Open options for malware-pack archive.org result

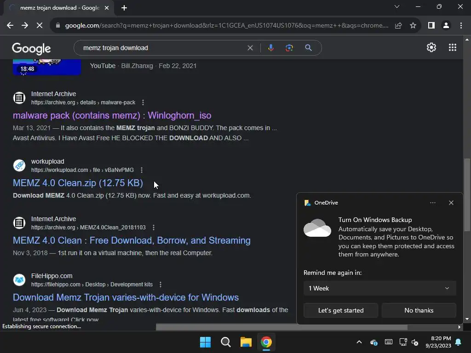(x=143, y=102)
